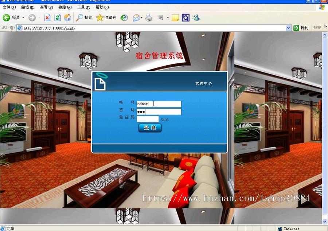Click the Refresh icon in the toolbar
Viewport: 328px width, 231px height.
tap(58, 17)
